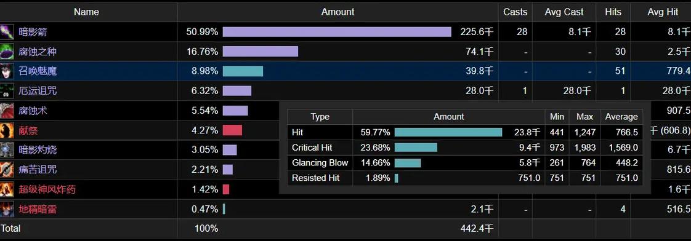
Task: Sort by the Avg Cast column header
Action: click(564, 12)
